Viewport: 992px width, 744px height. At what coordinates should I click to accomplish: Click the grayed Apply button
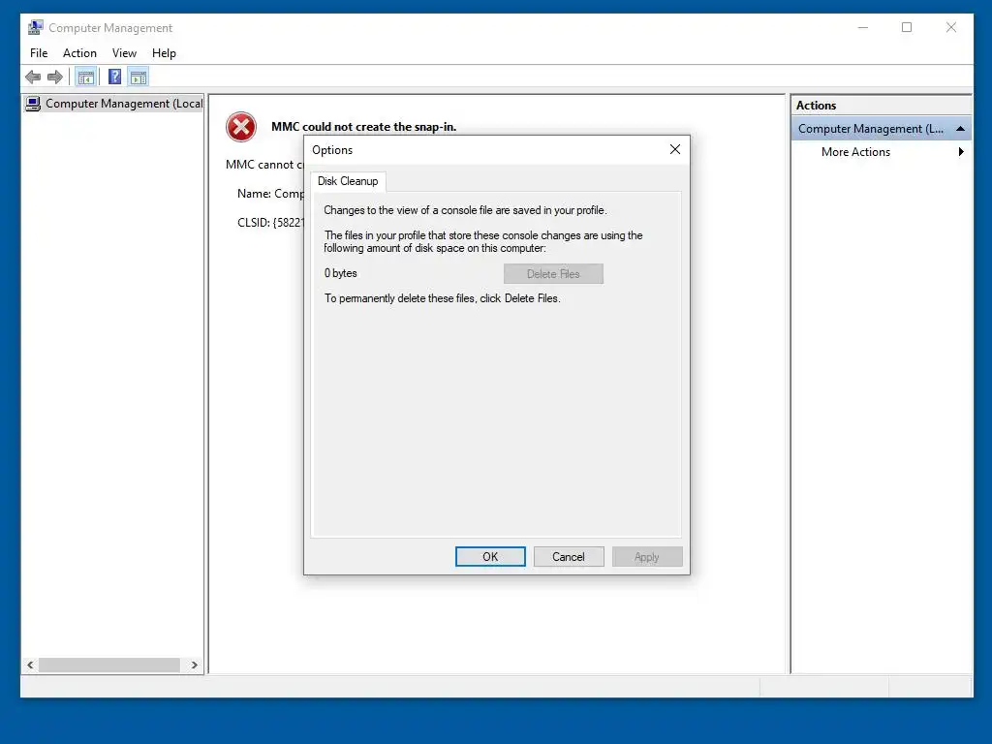pos(646,557)
